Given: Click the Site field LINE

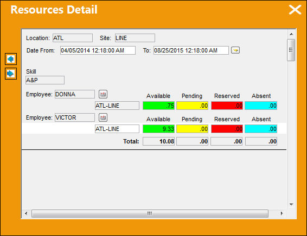Looking at the screenshot, I should 135,38.
